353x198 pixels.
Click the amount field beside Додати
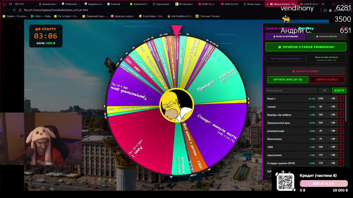pos(325,90)
